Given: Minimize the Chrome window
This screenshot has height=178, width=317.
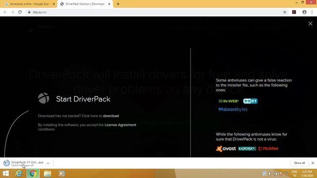Looking at the screenshot, I should click(296, 2).
